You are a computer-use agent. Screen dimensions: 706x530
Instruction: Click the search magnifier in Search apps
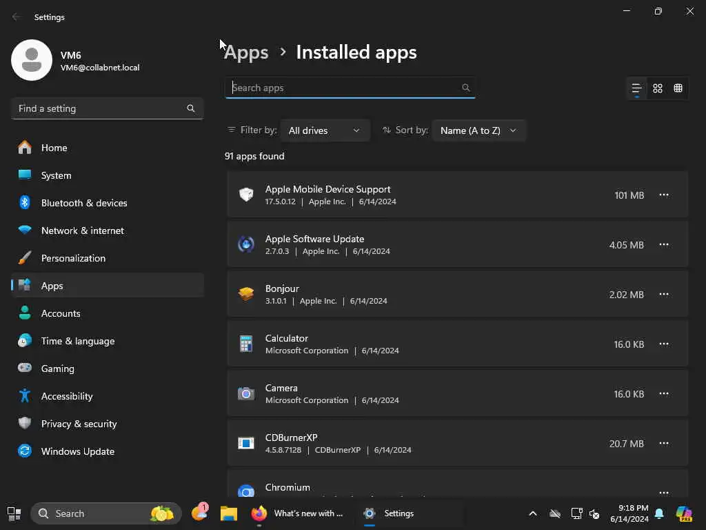(x=466, y=88)
